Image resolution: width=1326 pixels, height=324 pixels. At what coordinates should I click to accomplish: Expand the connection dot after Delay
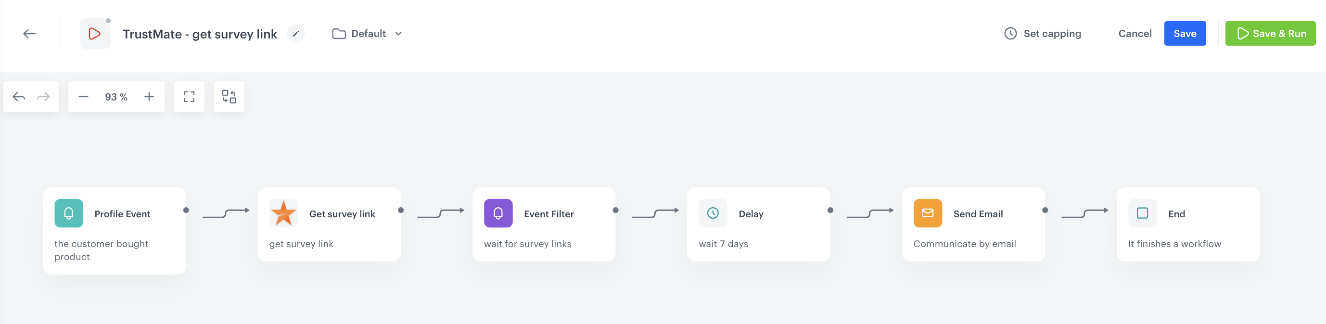pyautogui.click(x=830, y=210)
